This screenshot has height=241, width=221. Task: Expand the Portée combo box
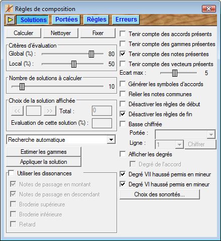click(211, 134)
